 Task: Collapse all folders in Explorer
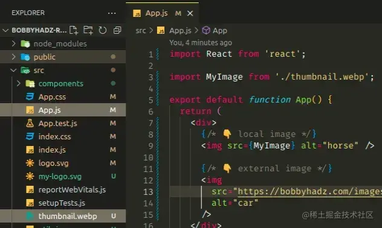tap(117, 30)
